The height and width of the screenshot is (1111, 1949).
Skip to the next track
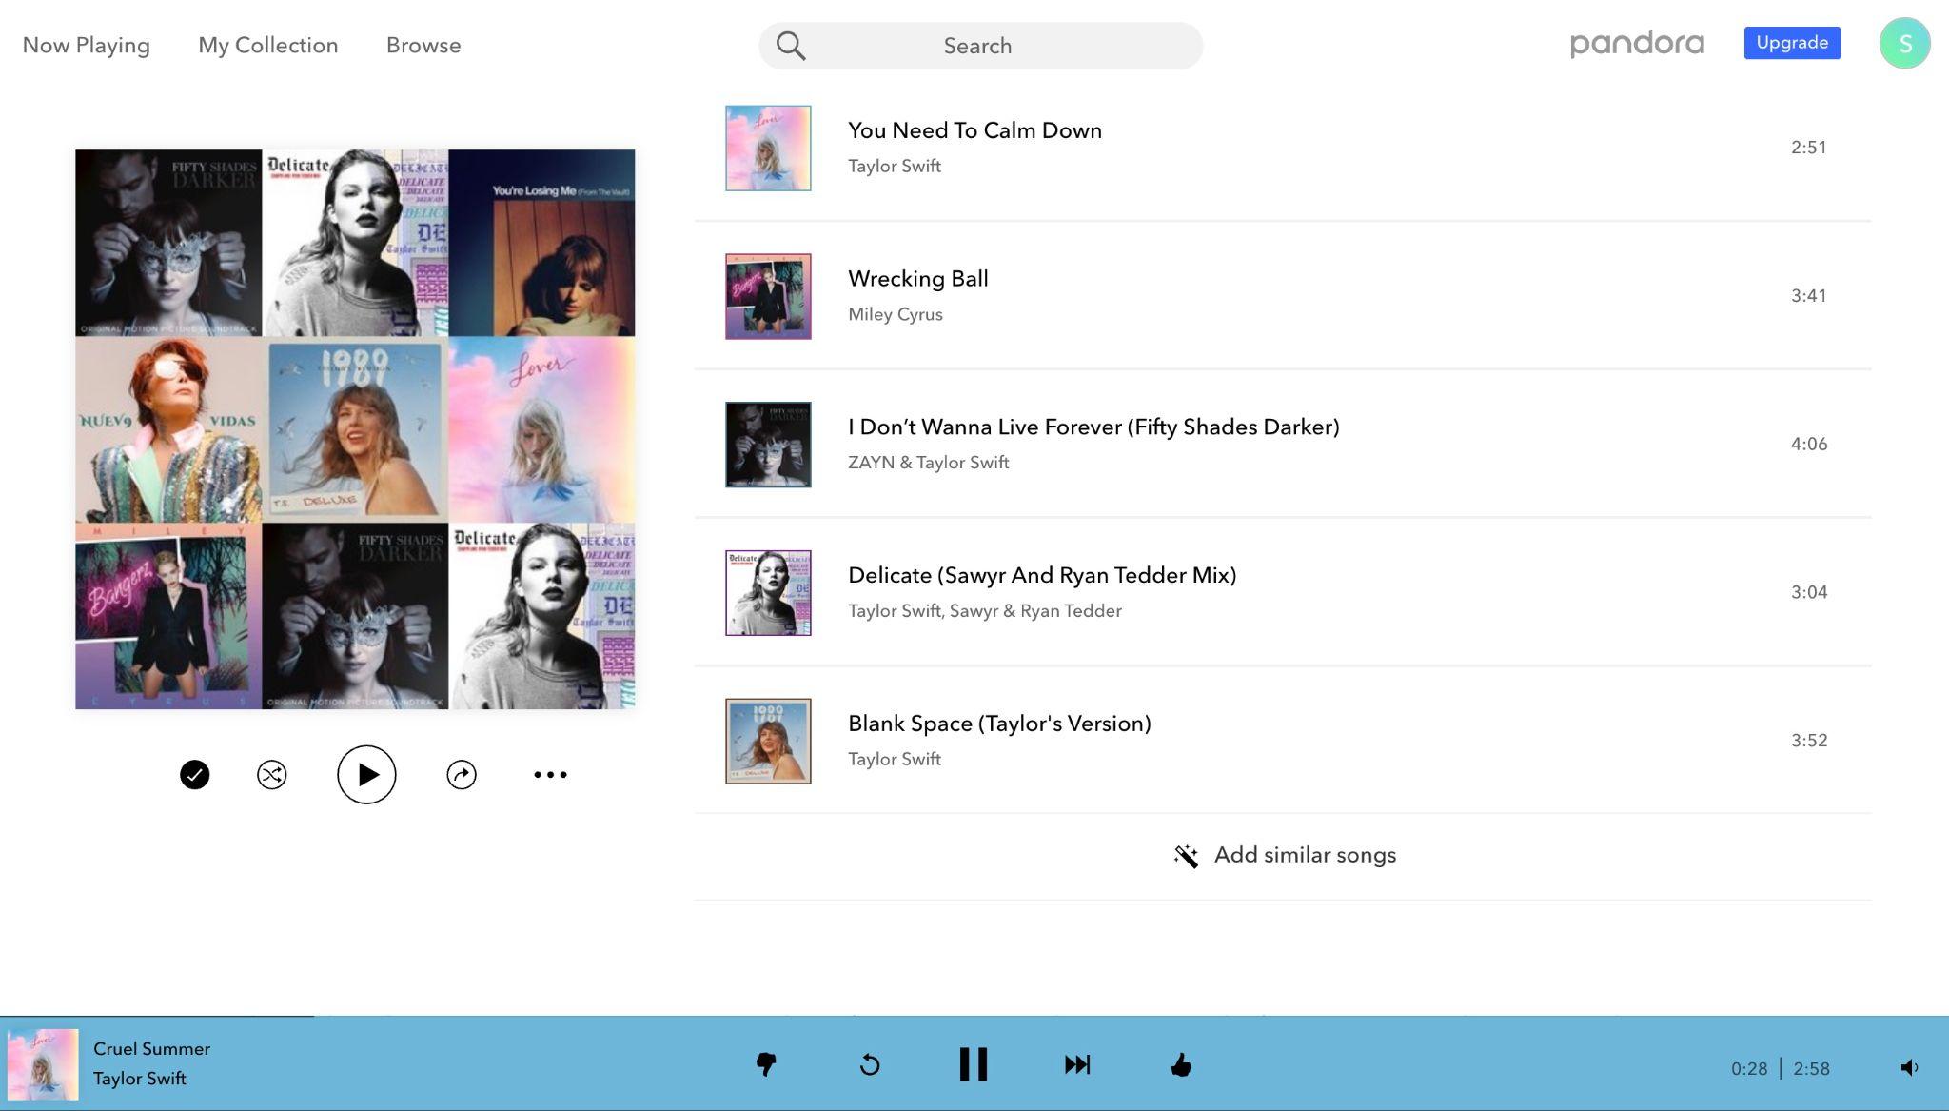pyautogui.click(x=1077, y=1064)
